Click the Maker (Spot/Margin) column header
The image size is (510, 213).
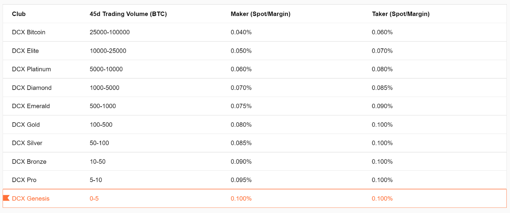click(260, 14)
